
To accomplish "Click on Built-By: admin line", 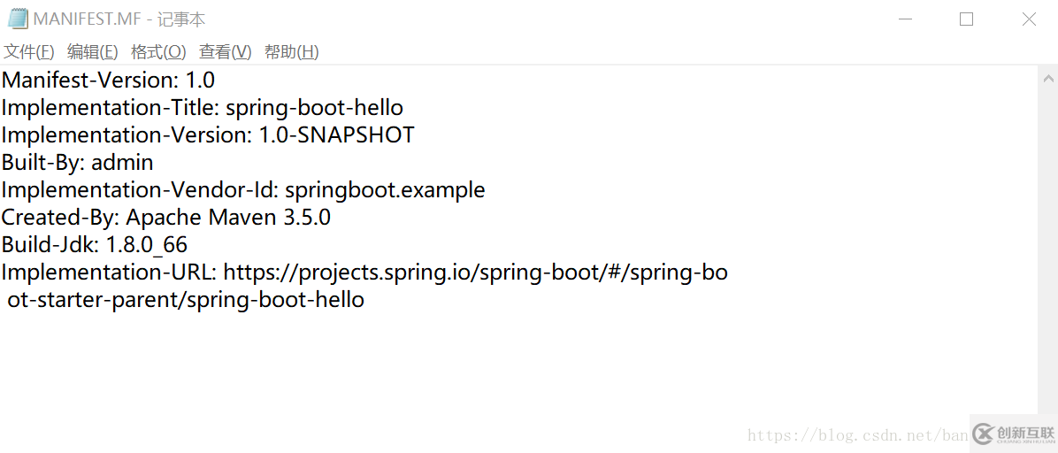I will pyautogui.click(x=78, y=163).
